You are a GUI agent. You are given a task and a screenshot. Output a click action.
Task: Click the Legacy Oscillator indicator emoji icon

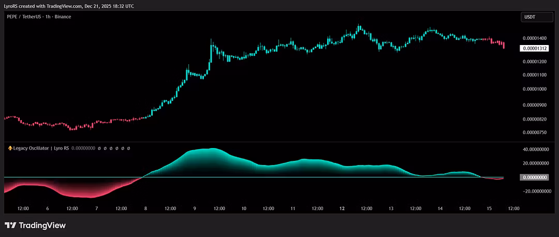[10, 148]
